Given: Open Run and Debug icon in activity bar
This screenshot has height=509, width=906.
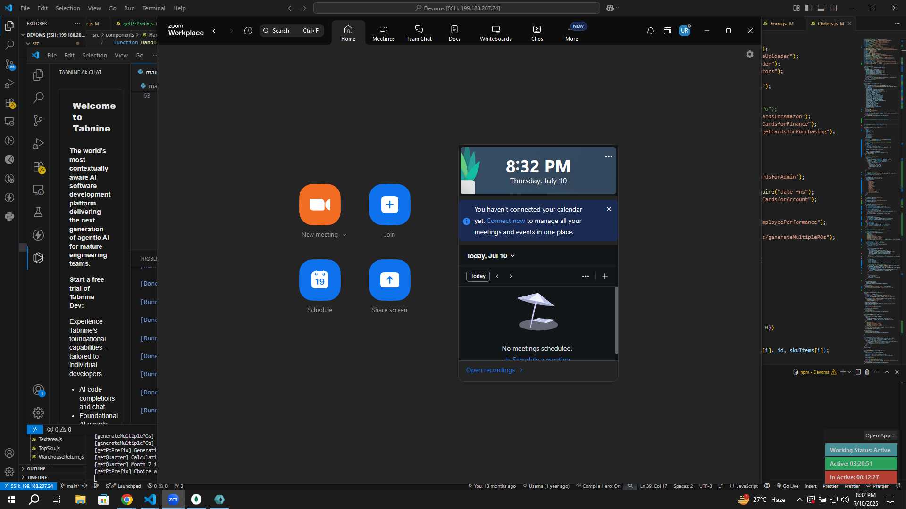Looking at the screenshot, I should pos(9,83).
